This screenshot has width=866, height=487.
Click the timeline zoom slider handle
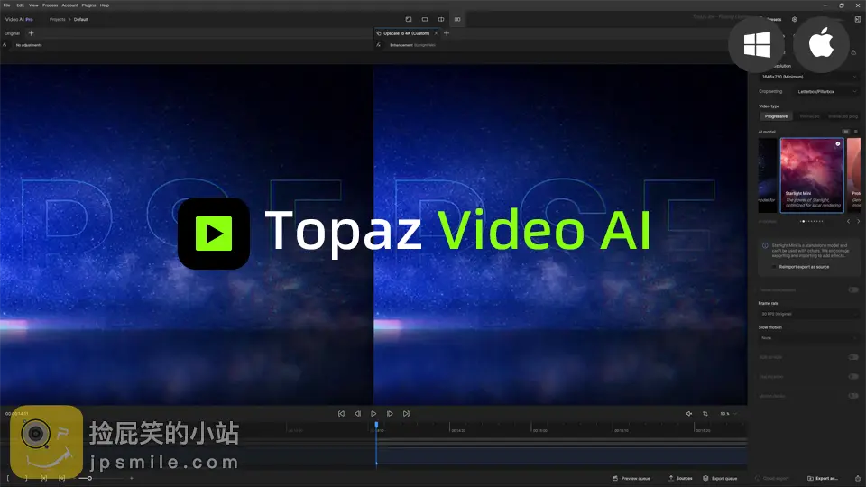click(89, 478)
